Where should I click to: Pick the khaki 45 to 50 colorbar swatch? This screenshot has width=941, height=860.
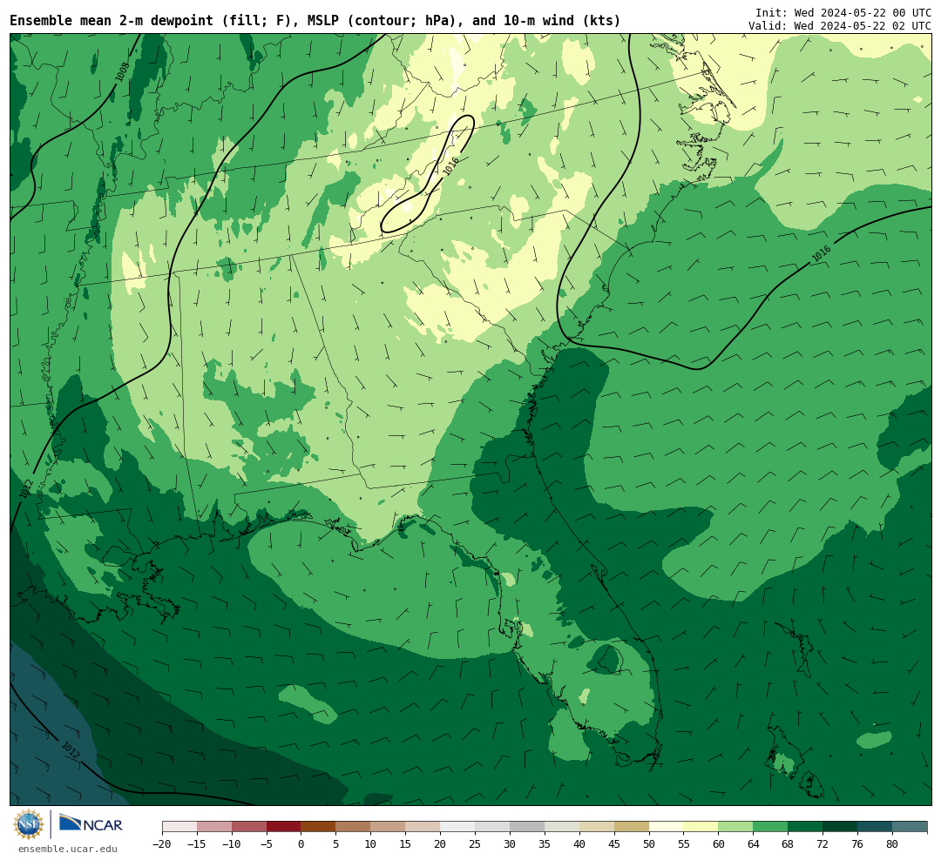click(632, 827)
